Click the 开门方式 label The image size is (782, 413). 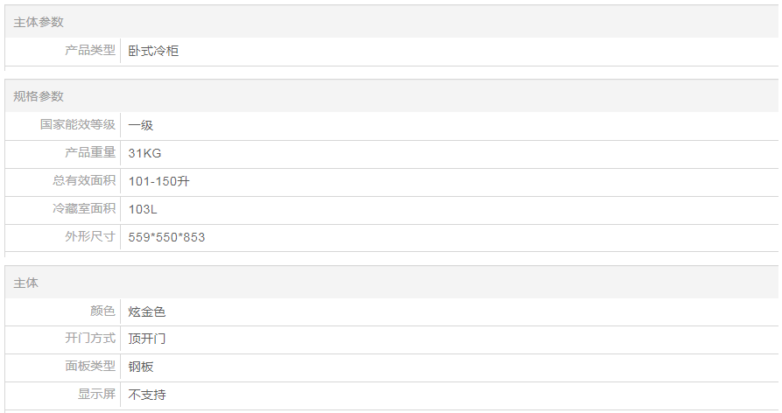pos(89,339)
